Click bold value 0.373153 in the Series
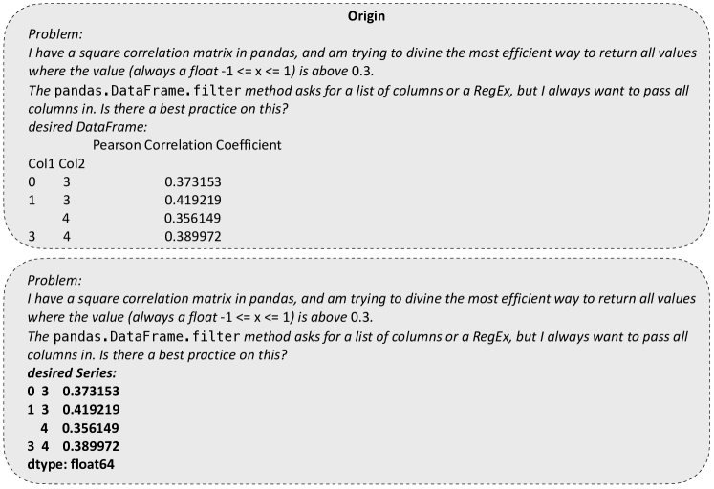Image resolution: width=714 pixels, height=489 pixels. click(91, 392)
